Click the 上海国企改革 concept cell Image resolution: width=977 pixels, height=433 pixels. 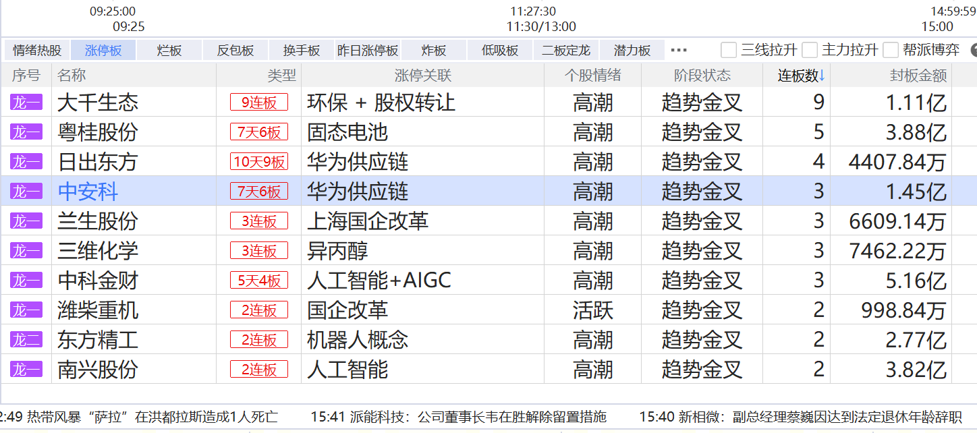point(368,221)
